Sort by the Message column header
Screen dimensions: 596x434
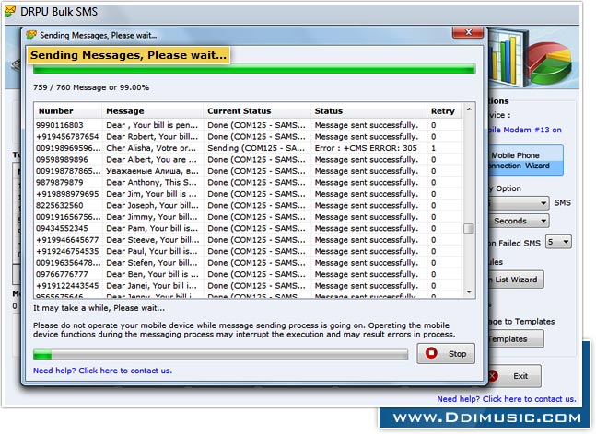point(152,111)
